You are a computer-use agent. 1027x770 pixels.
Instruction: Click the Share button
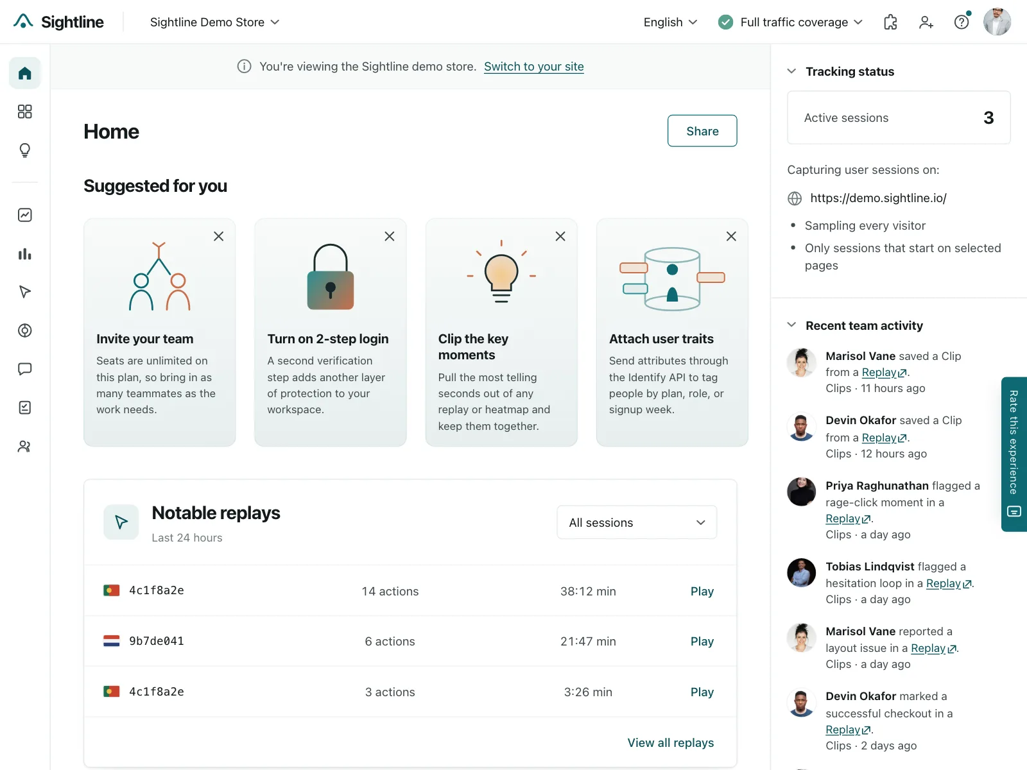[702, 131]
